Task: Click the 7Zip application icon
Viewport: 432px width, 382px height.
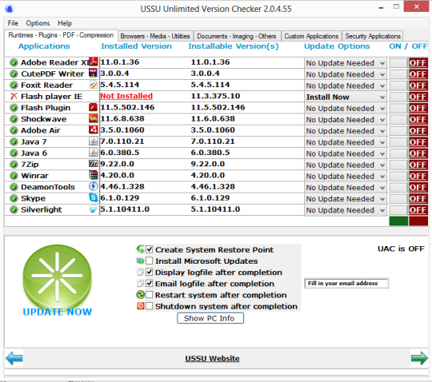Action: click(x=94, y=164)
